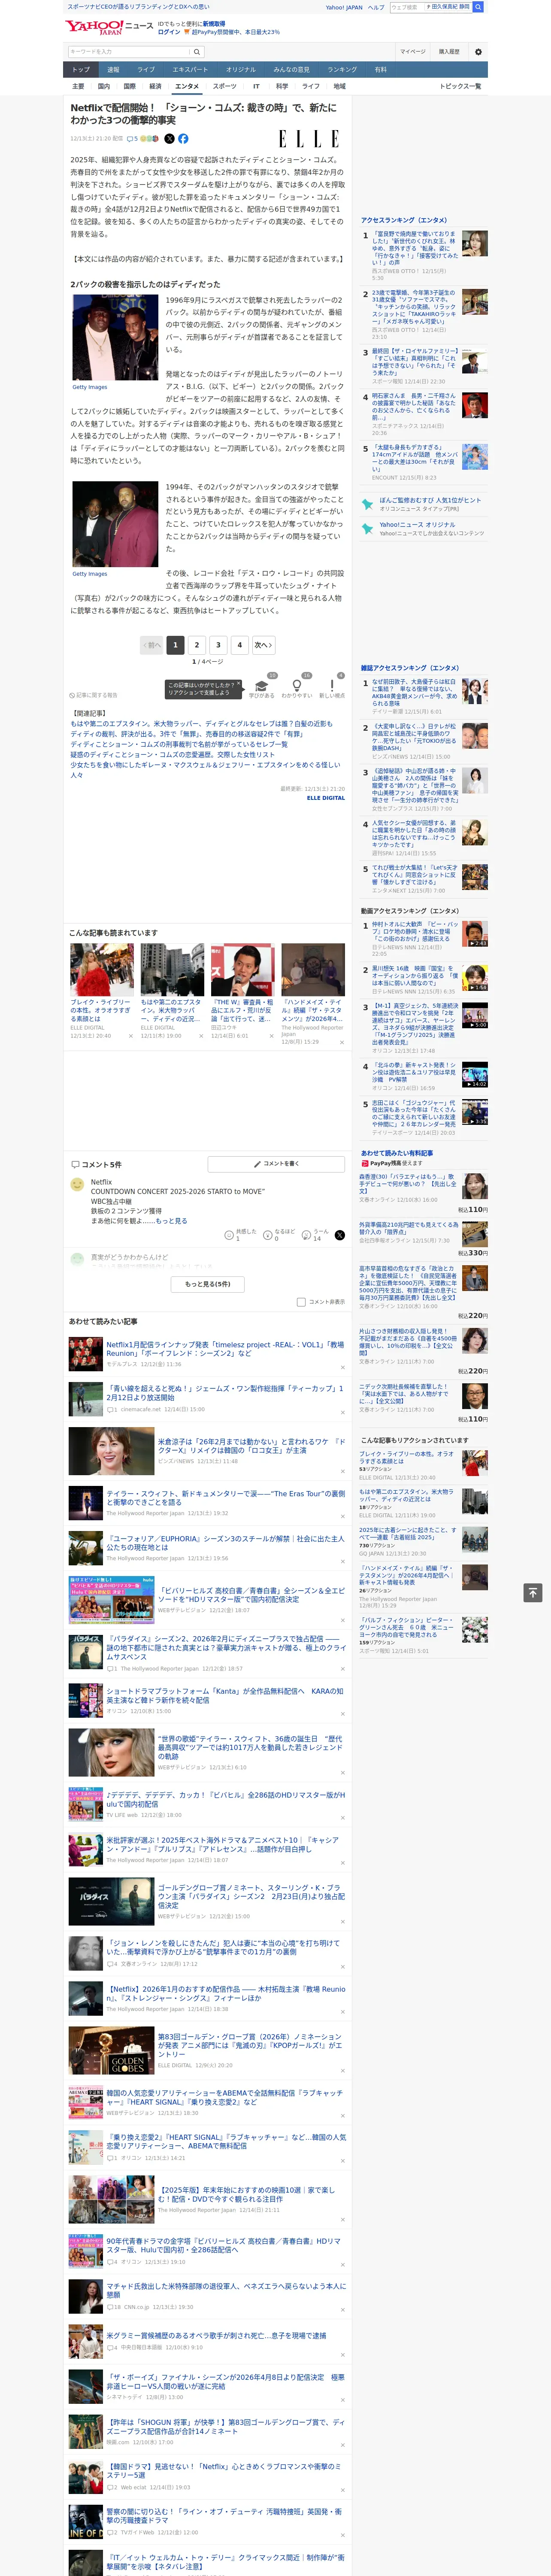Share the Netflix comment on X
The height and width of the screenshot is (2576, 551).
coord(339,1235)
